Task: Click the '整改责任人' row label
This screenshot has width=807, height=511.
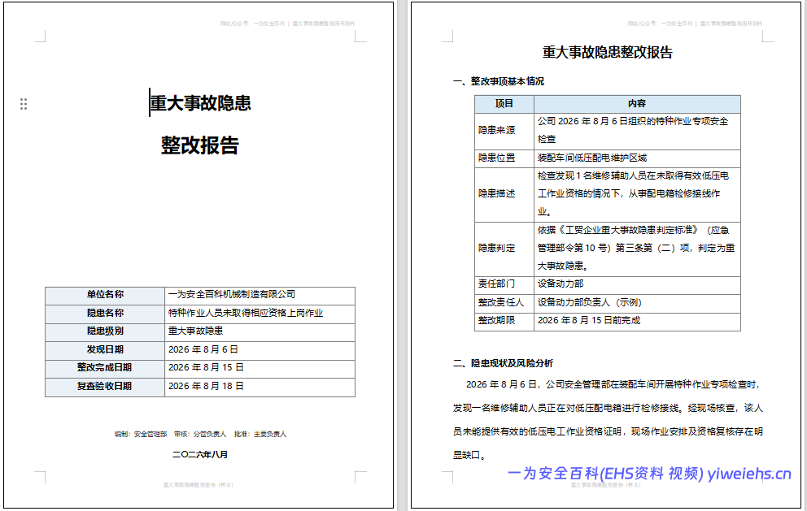Action: pyautogui.click(x=504, y=303)
